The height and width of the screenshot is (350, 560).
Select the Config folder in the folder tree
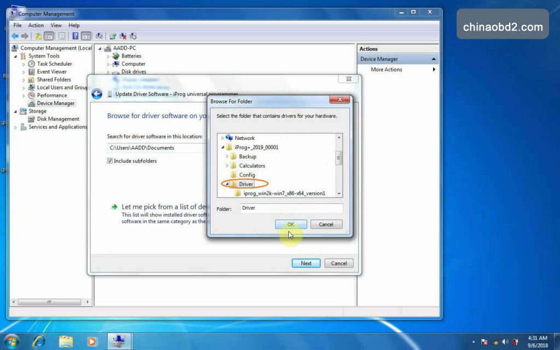247,175
